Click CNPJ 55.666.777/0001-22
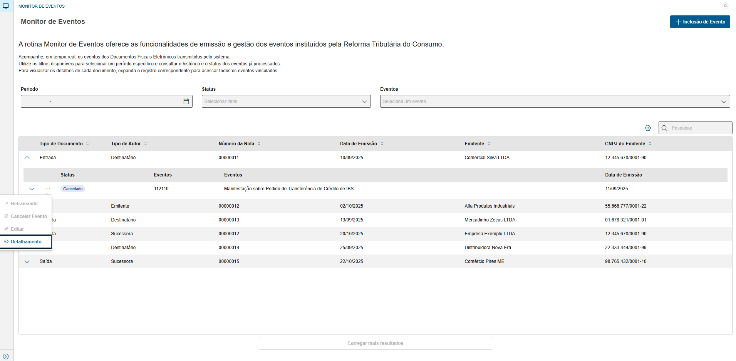This screenshot has width=736, height=361. click(x=626, y=206)
